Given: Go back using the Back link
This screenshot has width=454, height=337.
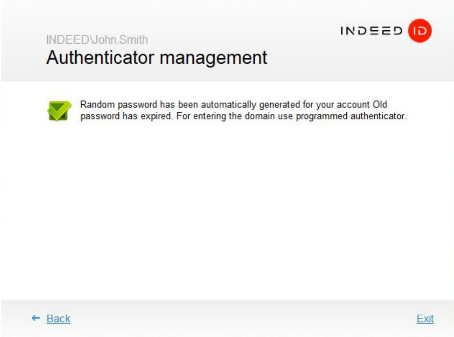Looking at the screenshot, I should pyautogui.click(x=58, y=318).
